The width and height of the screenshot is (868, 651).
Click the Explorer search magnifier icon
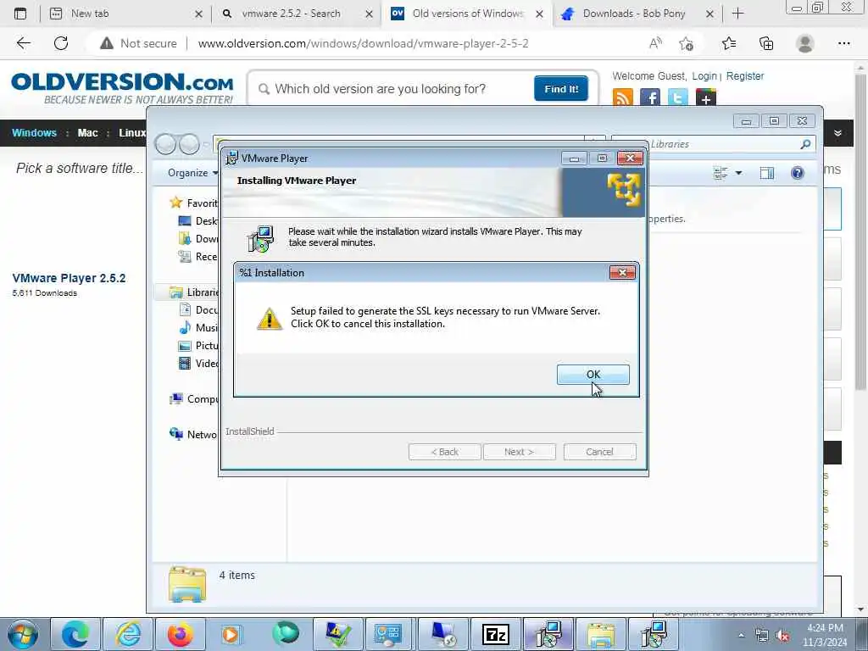805,144
